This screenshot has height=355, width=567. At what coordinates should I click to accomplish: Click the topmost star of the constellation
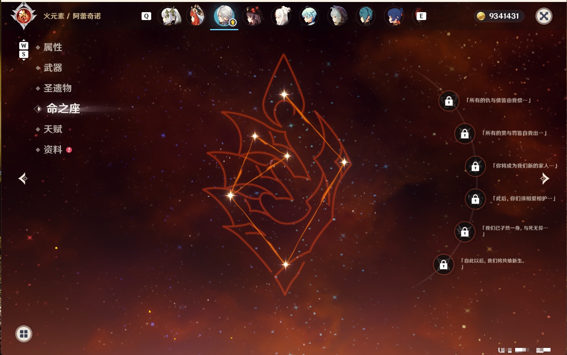pyautogui.click(x=284, y=94)
